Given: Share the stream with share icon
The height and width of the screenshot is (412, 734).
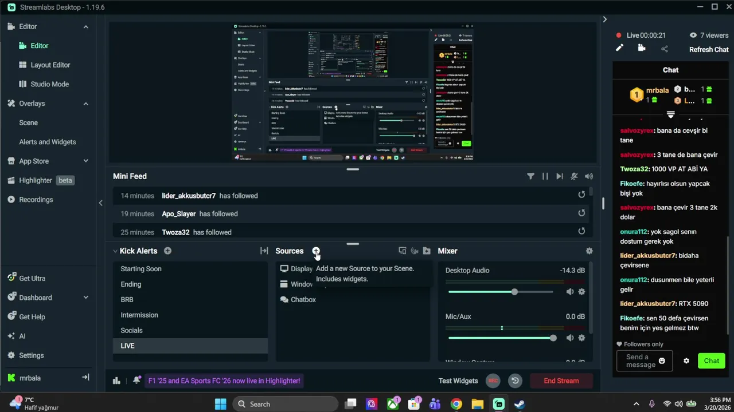Looking at the screenshot, I should click(x=665, y=49).
